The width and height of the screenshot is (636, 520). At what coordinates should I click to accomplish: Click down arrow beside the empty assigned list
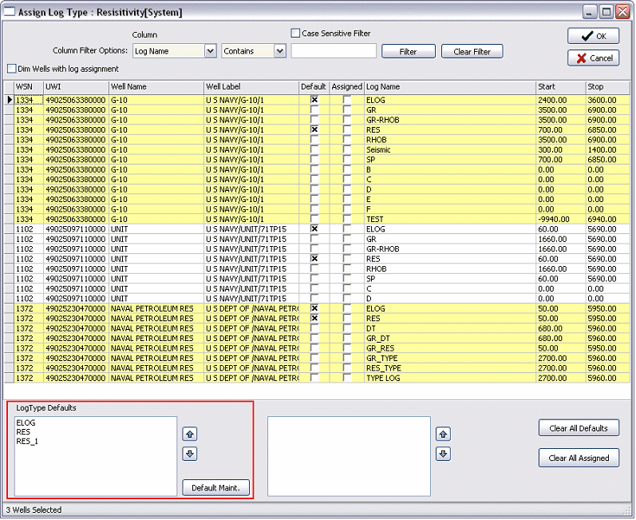[x=444, y=454]
